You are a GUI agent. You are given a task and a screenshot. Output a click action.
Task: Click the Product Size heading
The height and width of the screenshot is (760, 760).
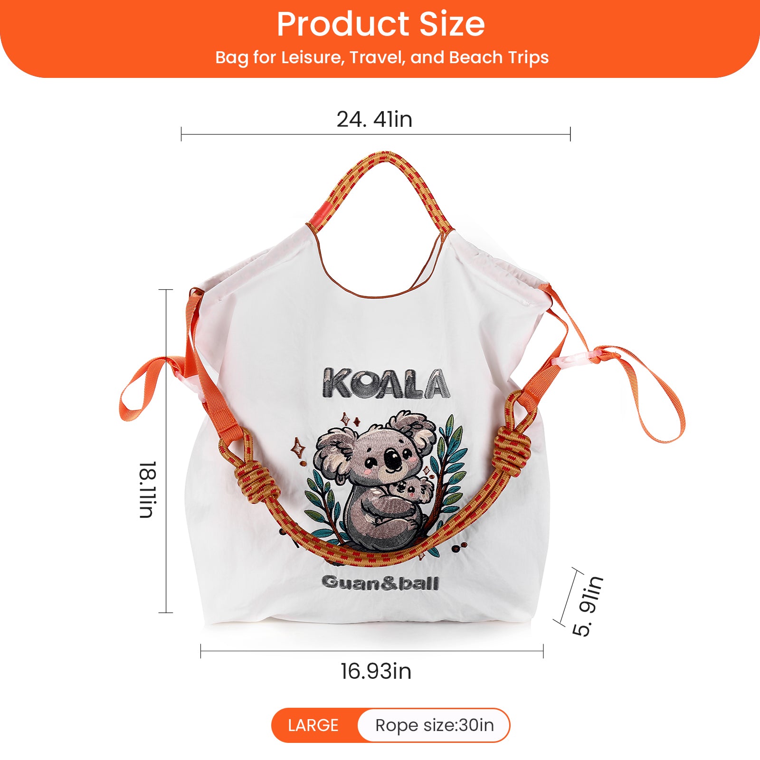[380, 24]
